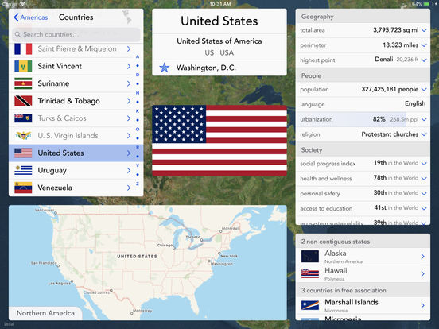Go back to Americas list

tap(31, 17)
